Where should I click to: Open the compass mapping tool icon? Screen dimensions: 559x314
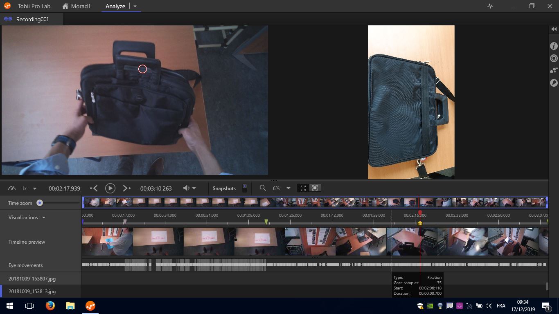(x=554, y=83)
